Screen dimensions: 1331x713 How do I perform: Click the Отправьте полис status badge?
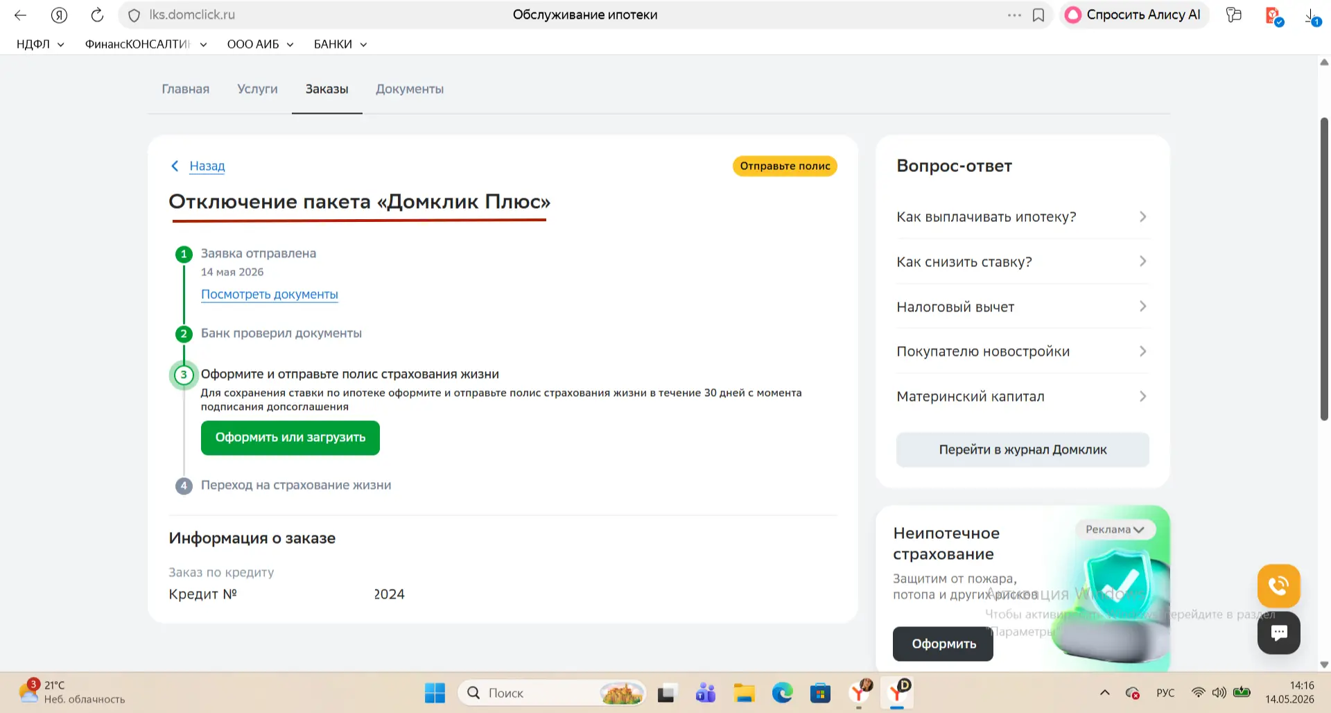[785, 166]
